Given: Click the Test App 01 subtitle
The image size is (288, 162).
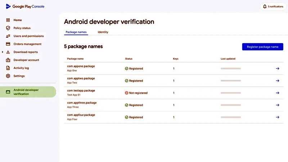Looking at the screenshot, I should point(74,95).
